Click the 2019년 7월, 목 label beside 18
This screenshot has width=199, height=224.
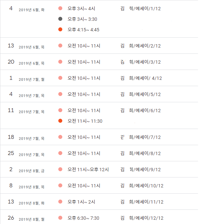tap(32, 139)
